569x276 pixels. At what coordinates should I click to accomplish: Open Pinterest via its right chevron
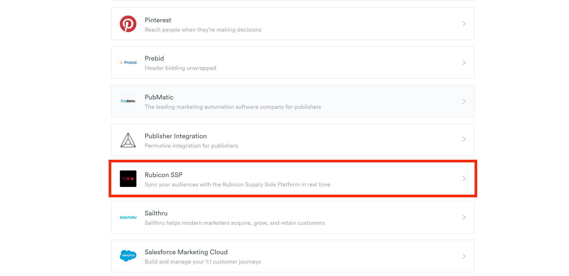tap(464, 24)
